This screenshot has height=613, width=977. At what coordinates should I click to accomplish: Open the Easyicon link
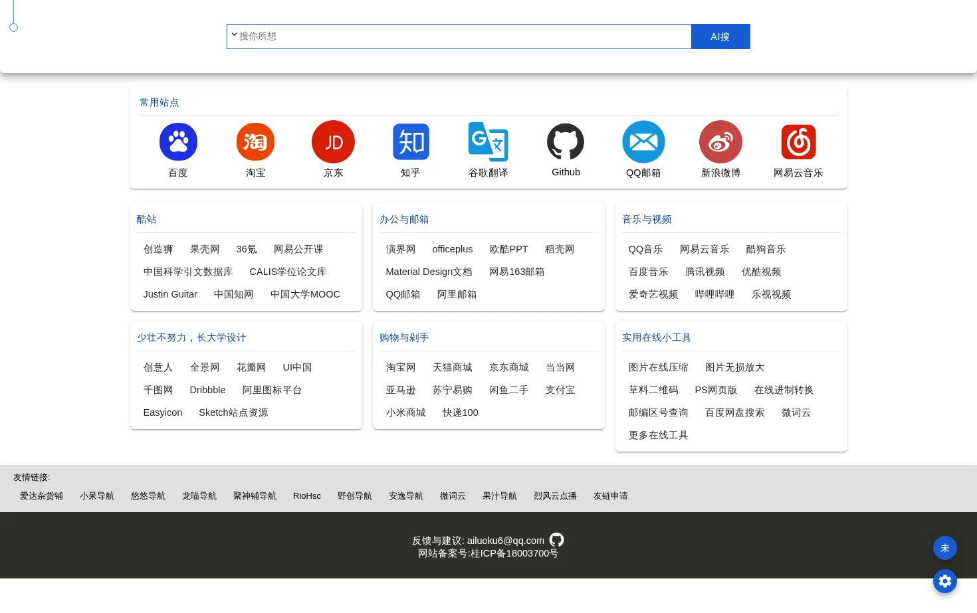(163, 412)
